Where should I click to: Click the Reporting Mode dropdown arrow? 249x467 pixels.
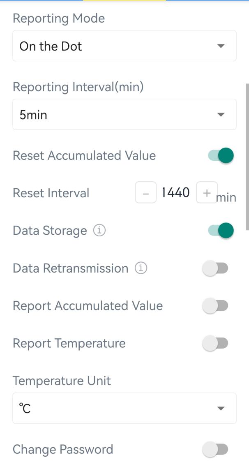tap(221, 46)
